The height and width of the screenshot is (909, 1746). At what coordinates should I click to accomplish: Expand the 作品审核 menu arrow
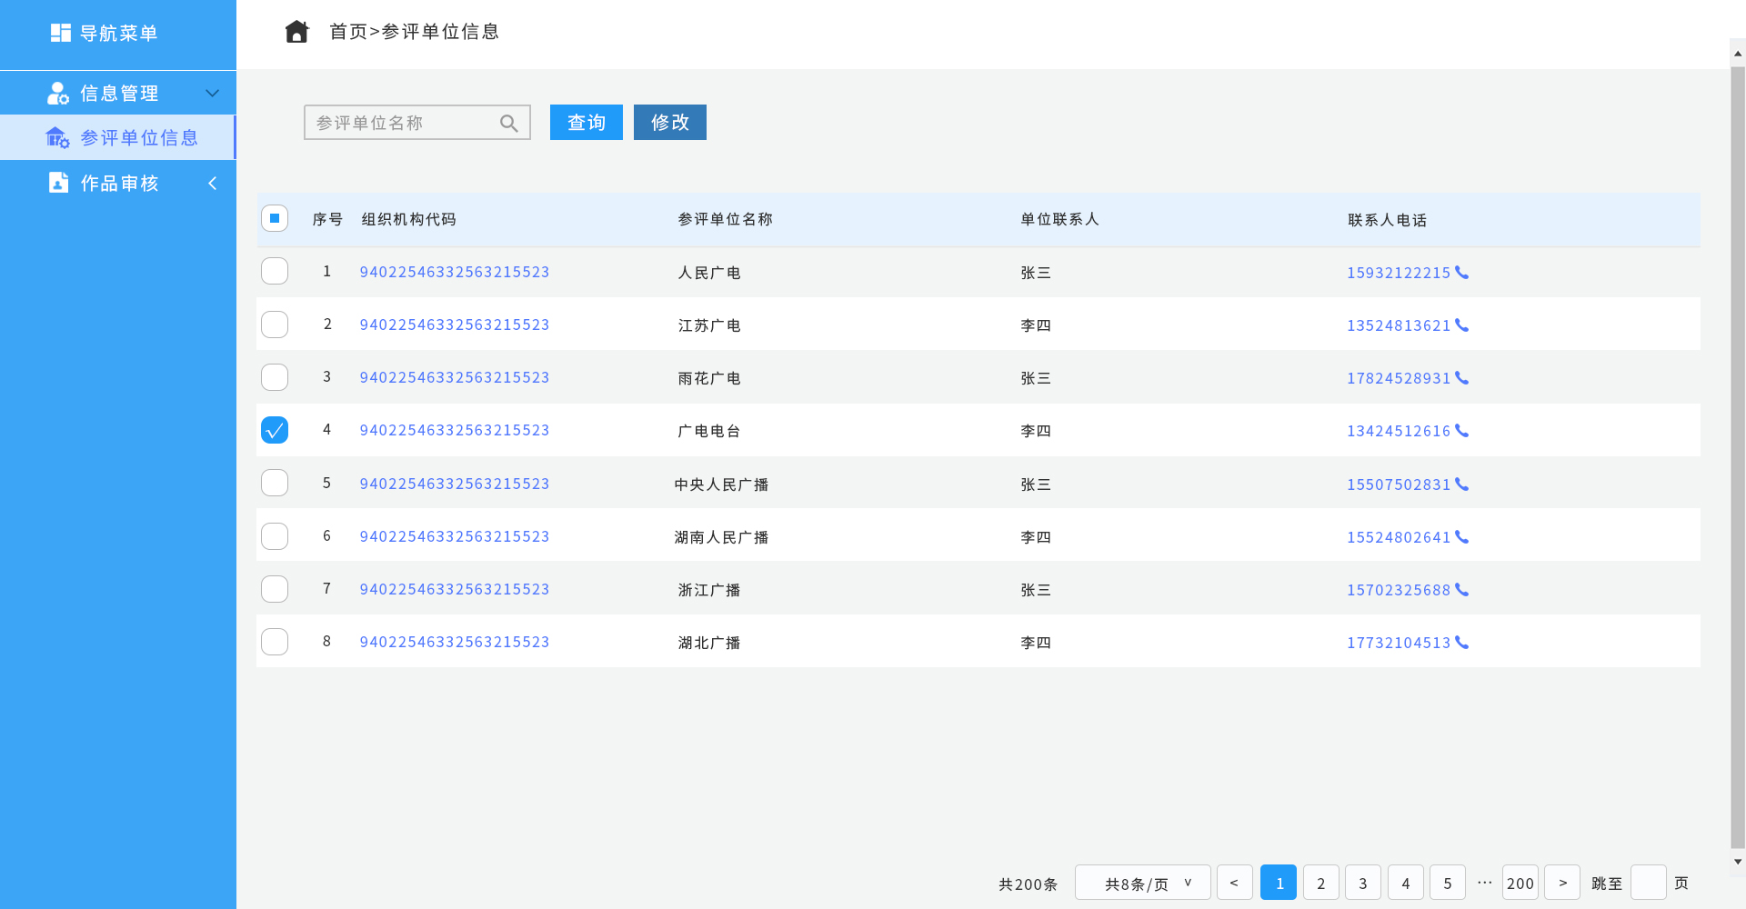point(212,184)
